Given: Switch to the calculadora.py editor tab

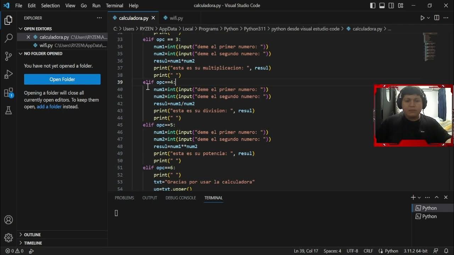Looking at the screenshot, I should (133, 18).
